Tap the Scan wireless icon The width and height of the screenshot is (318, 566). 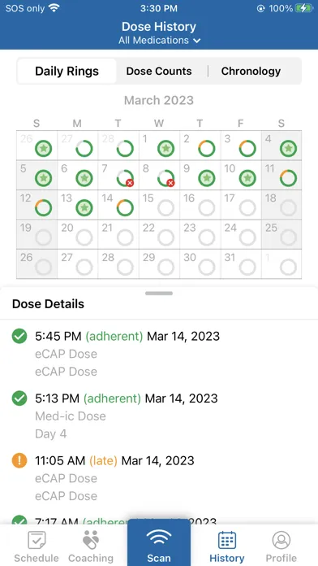point(159,539)
